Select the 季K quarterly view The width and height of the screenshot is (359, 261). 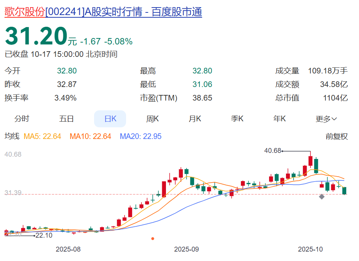[237, 118]
